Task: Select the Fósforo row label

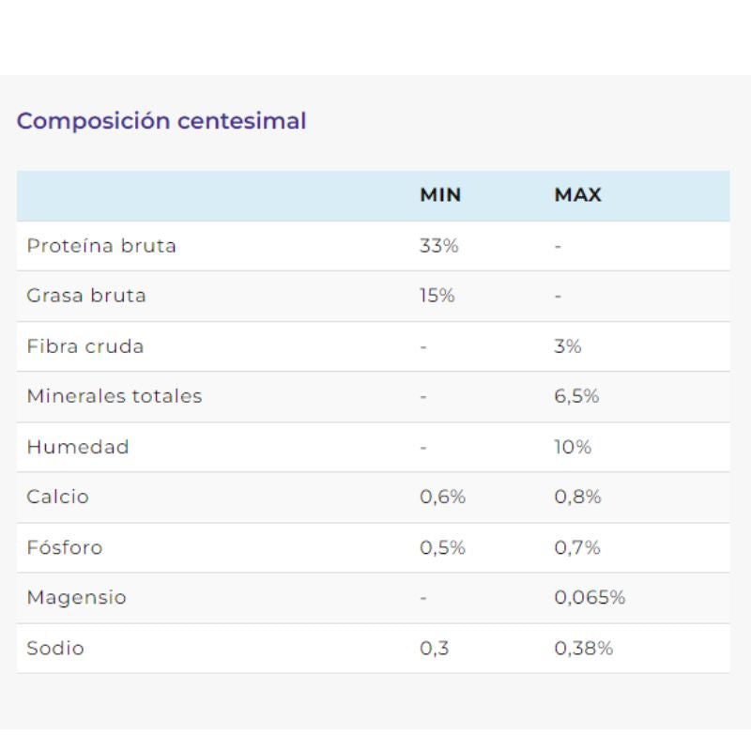Action: tap(65, 547)
